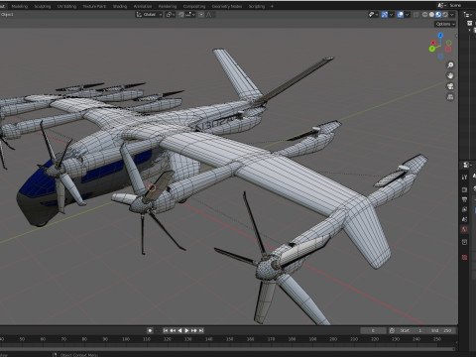Select material preview shading mode
Viewport: 476px width, 357px height.
pos(438,15)
